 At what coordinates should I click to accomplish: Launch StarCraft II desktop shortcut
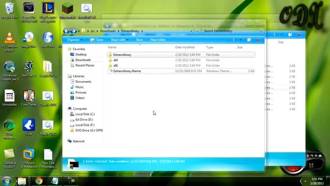29,69
